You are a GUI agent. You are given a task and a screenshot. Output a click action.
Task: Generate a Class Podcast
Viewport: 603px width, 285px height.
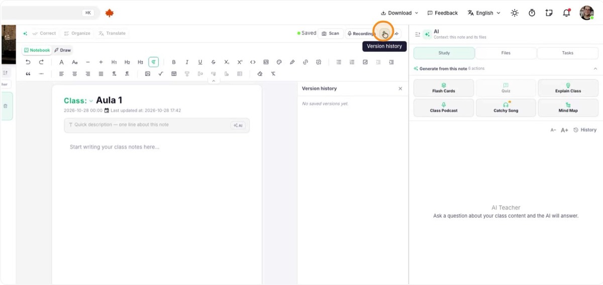[444, 108]
